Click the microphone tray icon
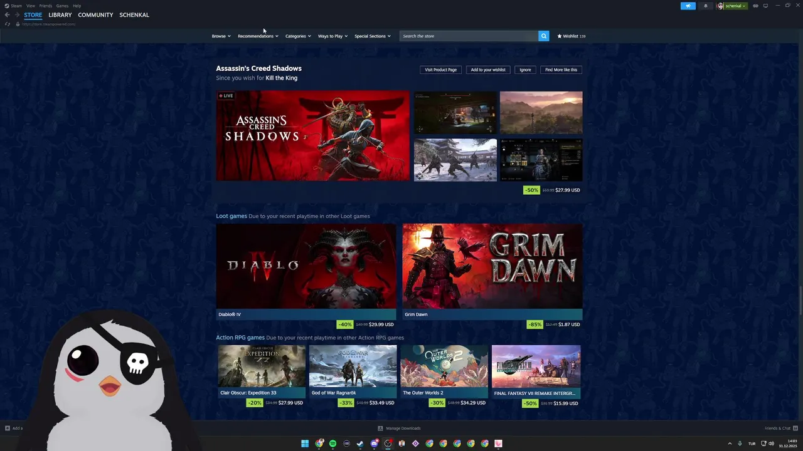Image resolution: width=803 pixels, height=451 pixels. [x=740, y=443]
